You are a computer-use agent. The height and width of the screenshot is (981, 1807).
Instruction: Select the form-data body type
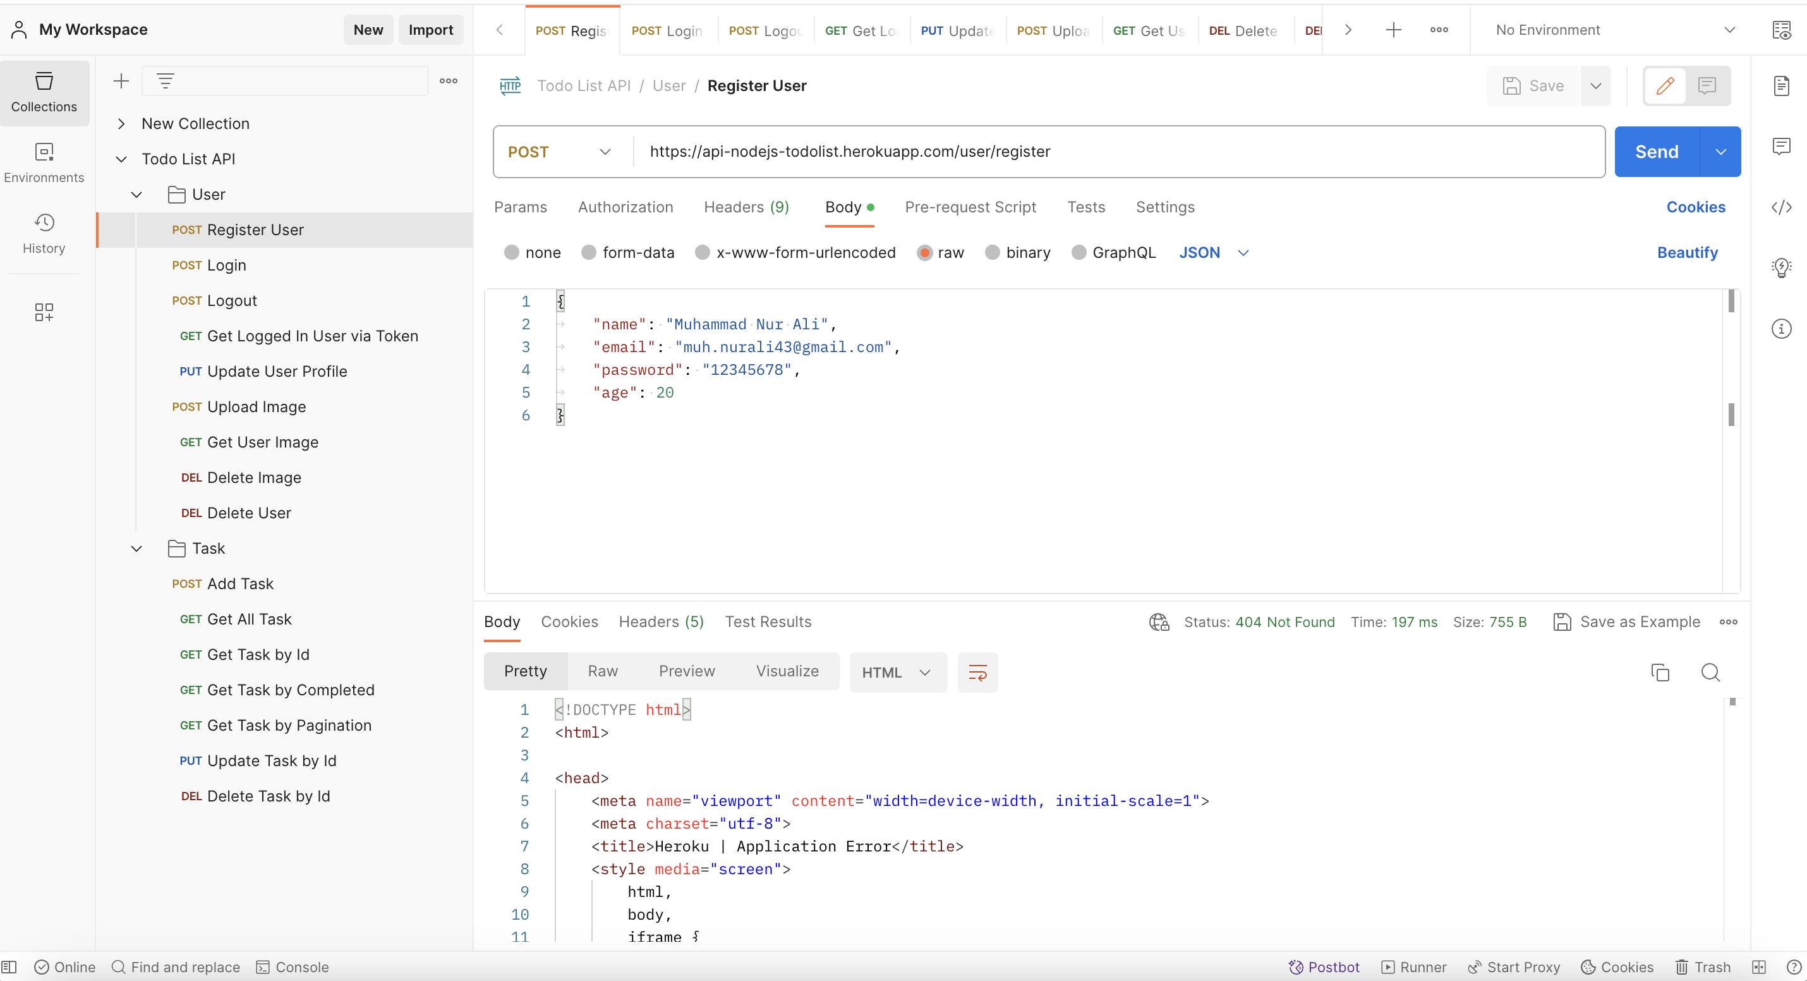588,253
